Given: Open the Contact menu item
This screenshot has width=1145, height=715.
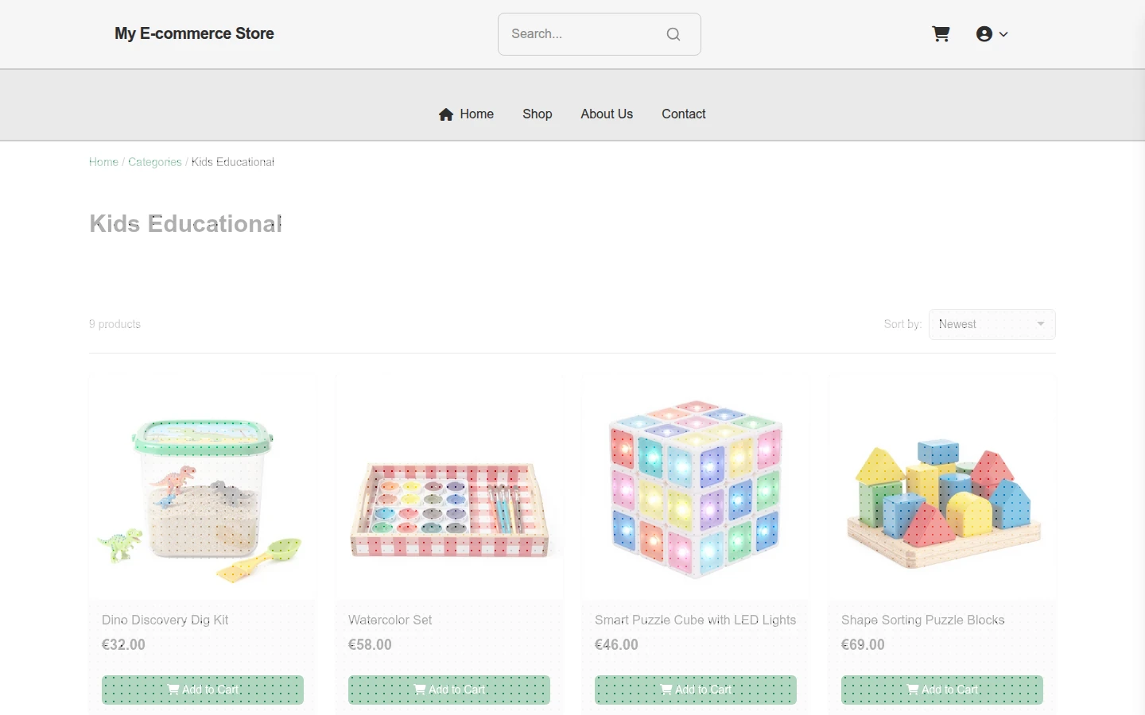Looking at the screenshot, I should (684, 114).
